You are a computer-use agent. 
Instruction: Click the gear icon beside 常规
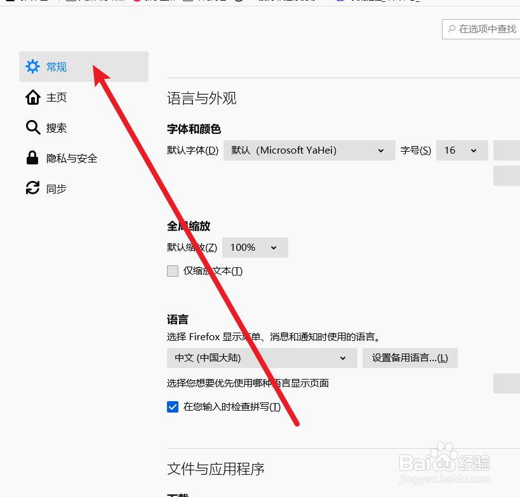click(x=32, y=67)
